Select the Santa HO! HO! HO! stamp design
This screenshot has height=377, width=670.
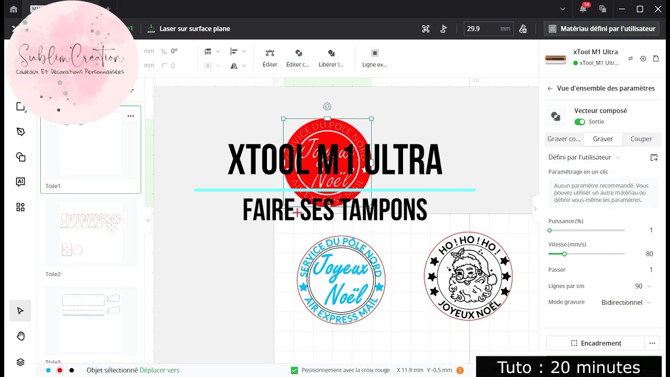[x=468, y=276]
